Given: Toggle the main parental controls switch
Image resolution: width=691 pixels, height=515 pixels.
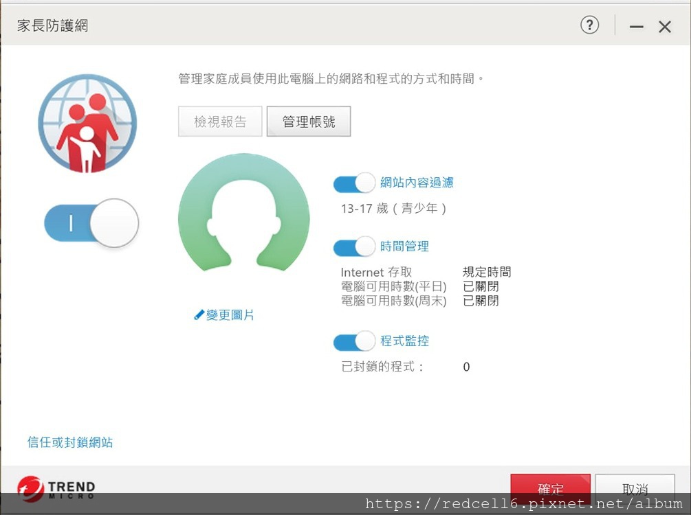Looking at the screenshot, I should [91, 222].
